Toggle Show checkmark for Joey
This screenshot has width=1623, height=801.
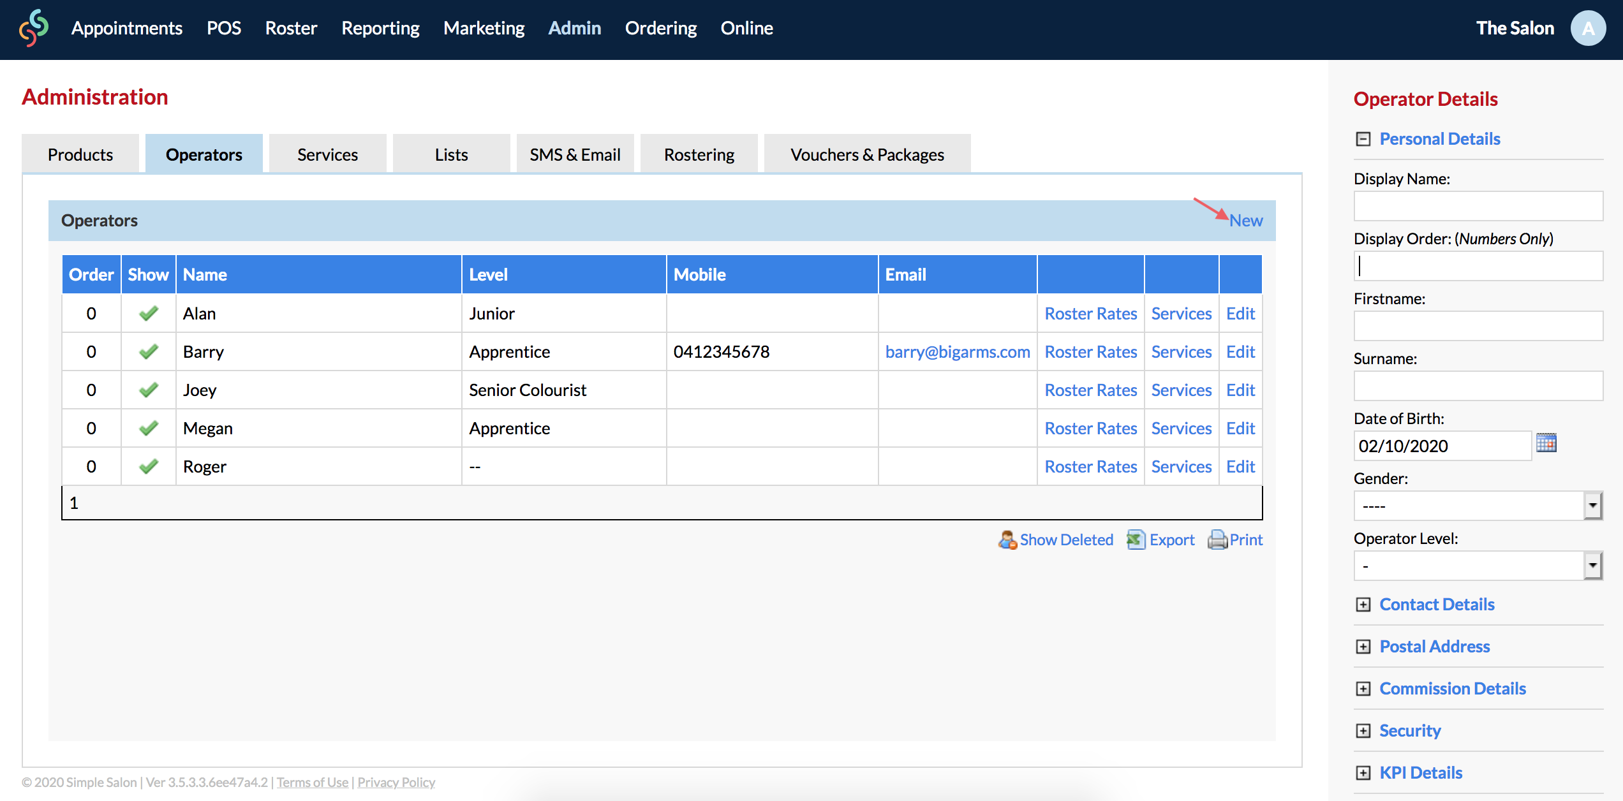pyautogui.click(x=149, y=390)
